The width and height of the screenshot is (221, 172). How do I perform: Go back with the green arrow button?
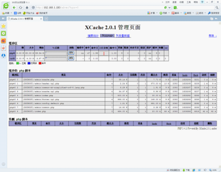point(14,8)
